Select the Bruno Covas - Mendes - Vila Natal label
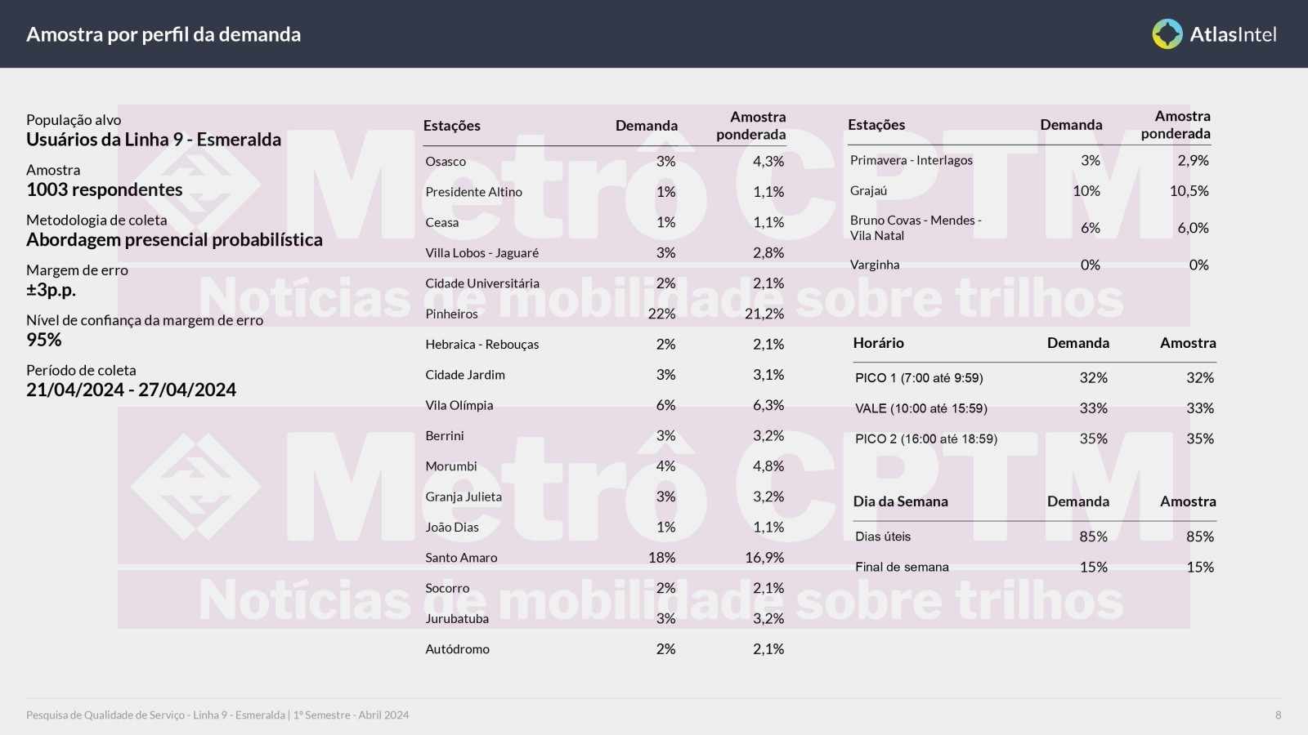Viewport: 1308px width, 735px height. click(x=916, y=228)
